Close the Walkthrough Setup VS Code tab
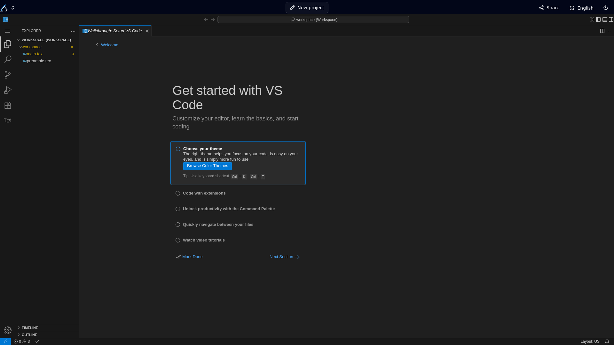 147,31
